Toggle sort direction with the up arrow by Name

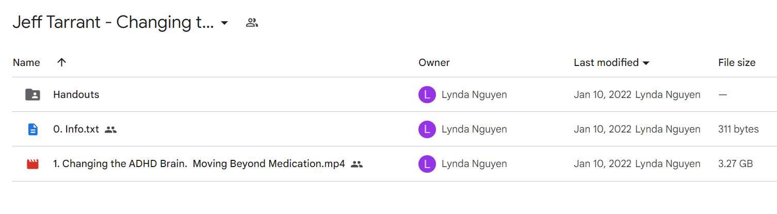(x=61, y=62)
